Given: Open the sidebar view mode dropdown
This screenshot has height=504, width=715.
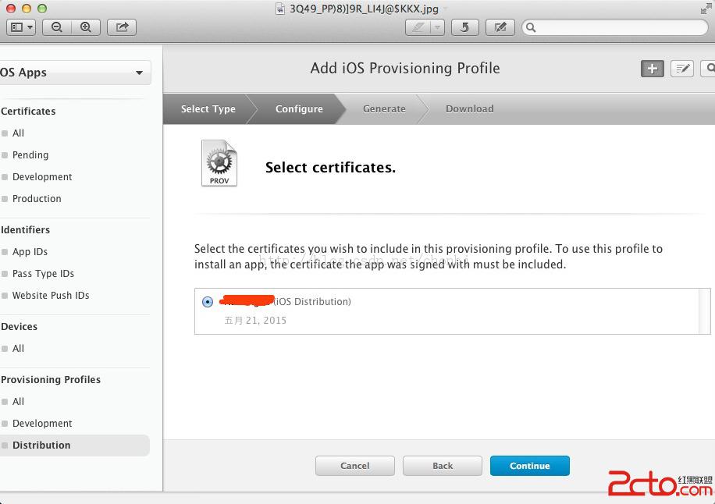Looking at the screenshot, I should 21,27.
